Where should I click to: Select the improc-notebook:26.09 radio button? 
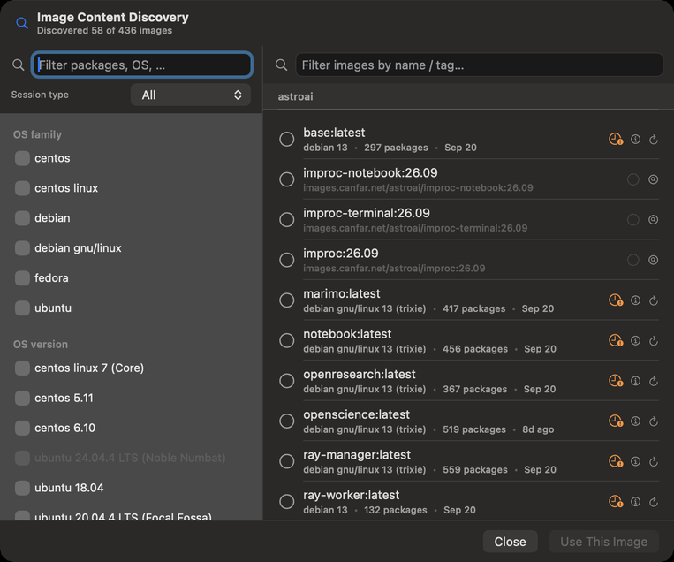click(x=287, y=179)
